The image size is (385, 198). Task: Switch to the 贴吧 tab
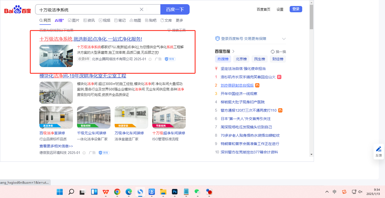(x=151, y=20)
